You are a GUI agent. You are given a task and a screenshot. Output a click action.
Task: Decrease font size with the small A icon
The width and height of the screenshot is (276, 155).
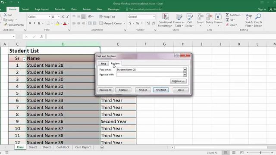click(x=67, y=17)
